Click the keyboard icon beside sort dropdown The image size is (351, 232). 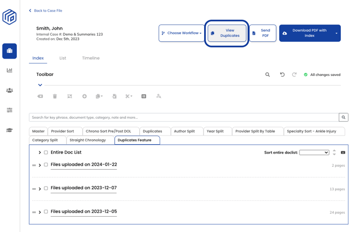[343, 152]
